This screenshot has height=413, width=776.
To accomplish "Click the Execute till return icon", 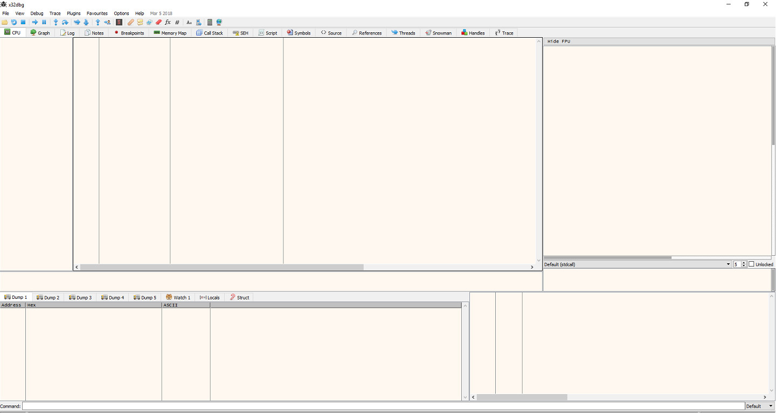I will (98, 22).
